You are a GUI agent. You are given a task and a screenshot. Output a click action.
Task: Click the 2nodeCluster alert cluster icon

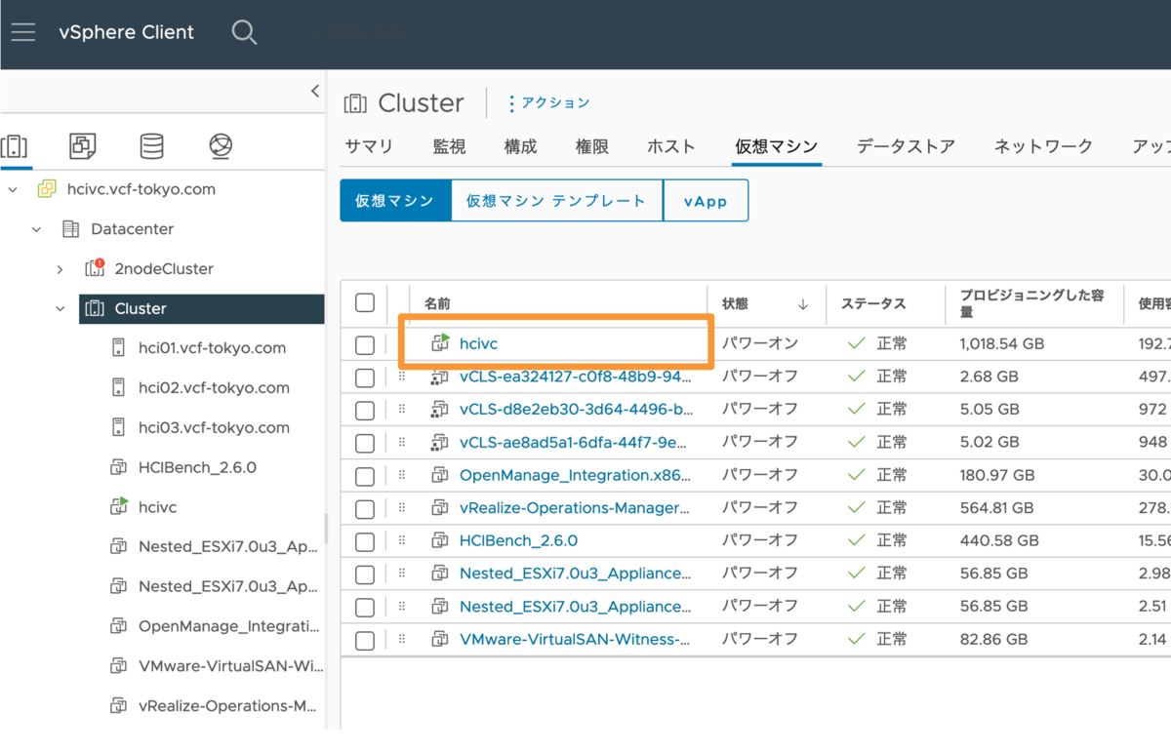point(95,268)
